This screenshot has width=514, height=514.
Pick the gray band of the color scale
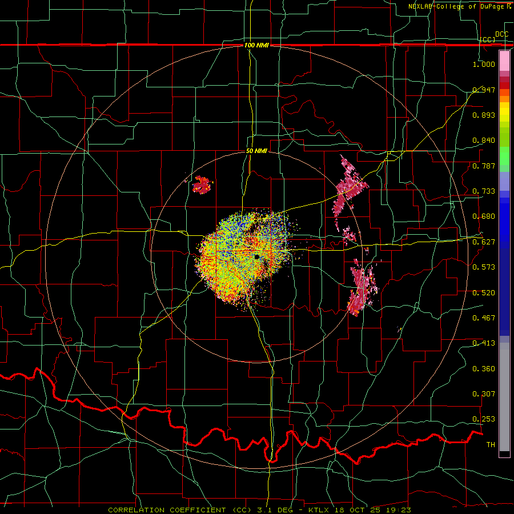[x=504, y=397]
